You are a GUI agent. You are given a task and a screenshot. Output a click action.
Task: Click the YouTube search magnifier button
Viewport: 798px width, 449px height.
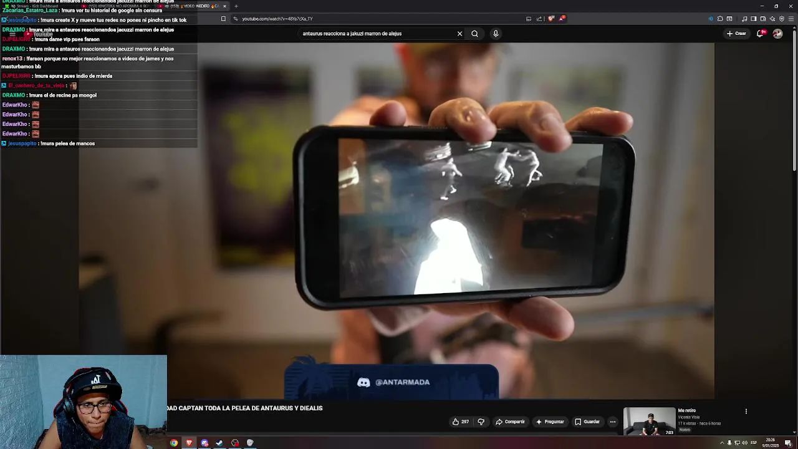click(x=474, y=34)
